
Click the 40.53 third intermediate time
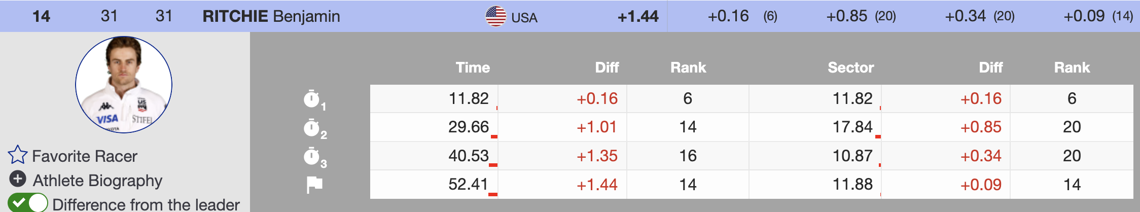click(x=468, y=156)
